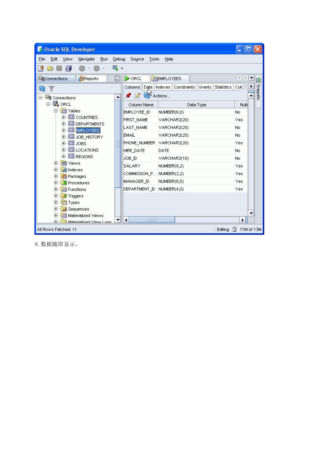Click the Open folder toolbar icon
This screenshot has height=465, width=329.
(x=50, y=69)
